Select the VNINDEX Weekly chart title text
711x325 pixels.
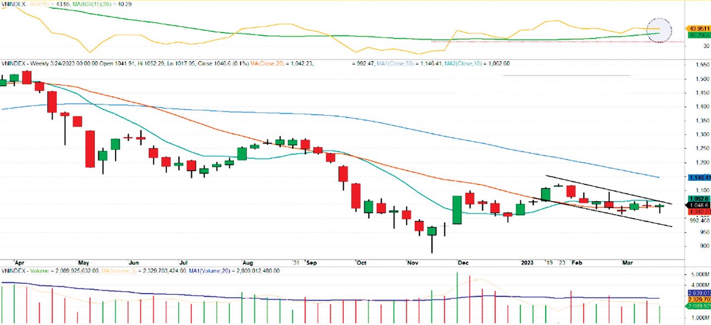[x=36, y=63]
